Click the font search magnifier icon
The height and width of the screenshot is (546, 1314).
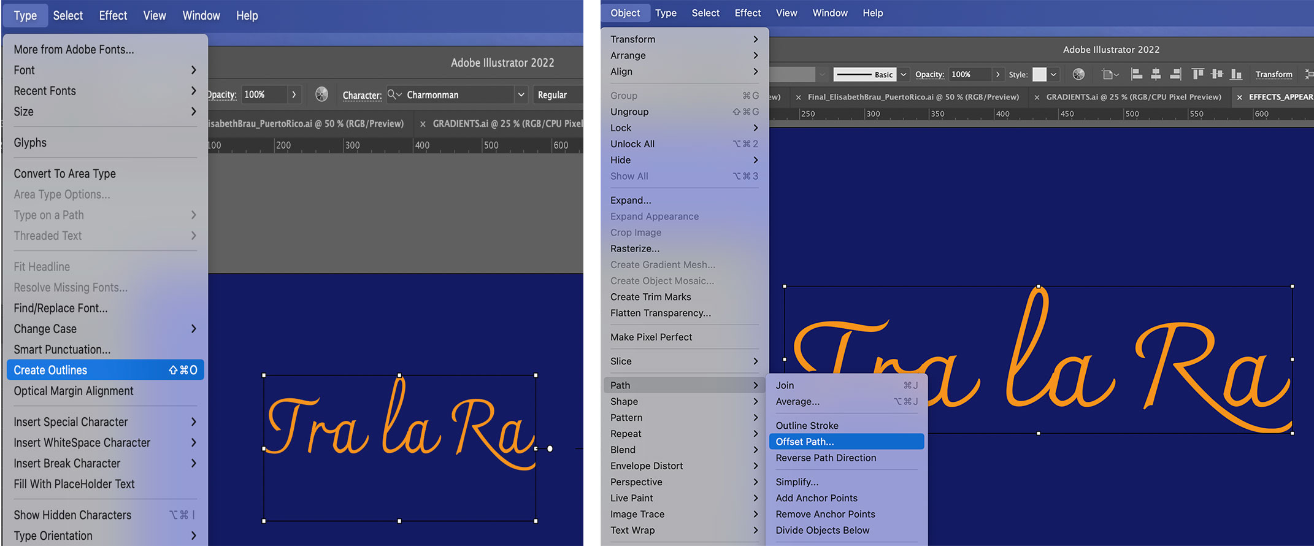click(394, 94)
